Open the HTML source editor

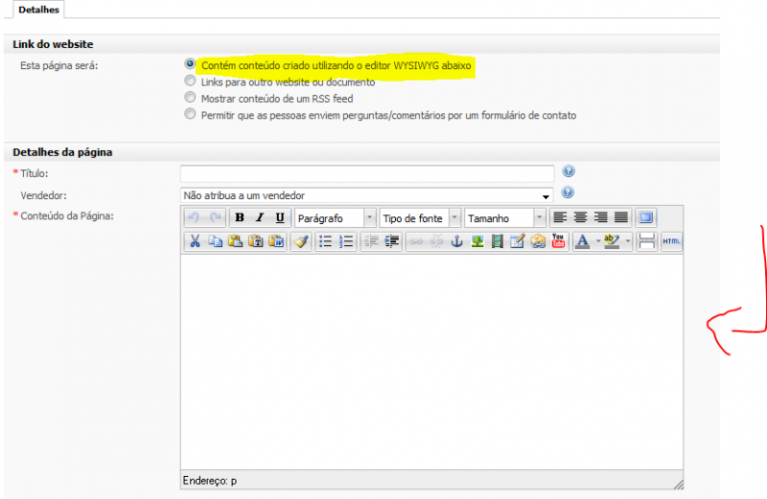click(x=672, y=241)
